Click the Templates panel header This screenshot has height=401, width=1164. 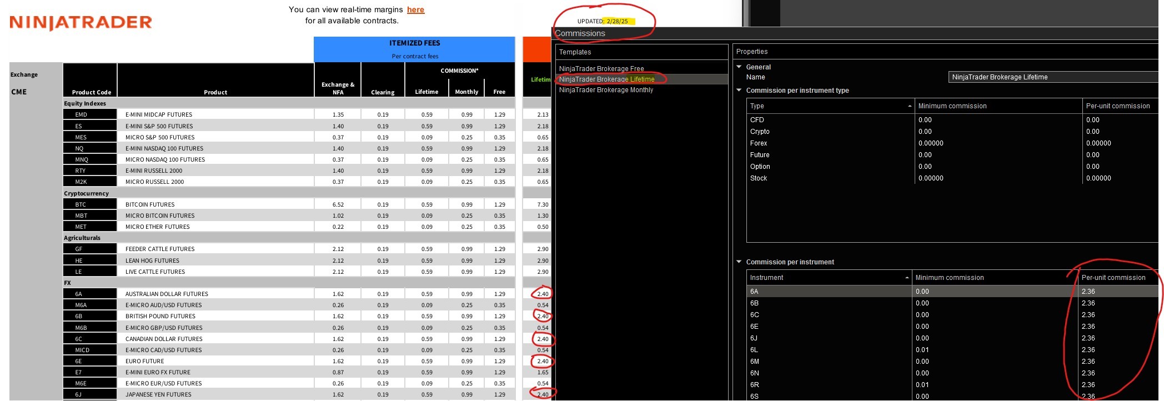(x=642, y=52)
